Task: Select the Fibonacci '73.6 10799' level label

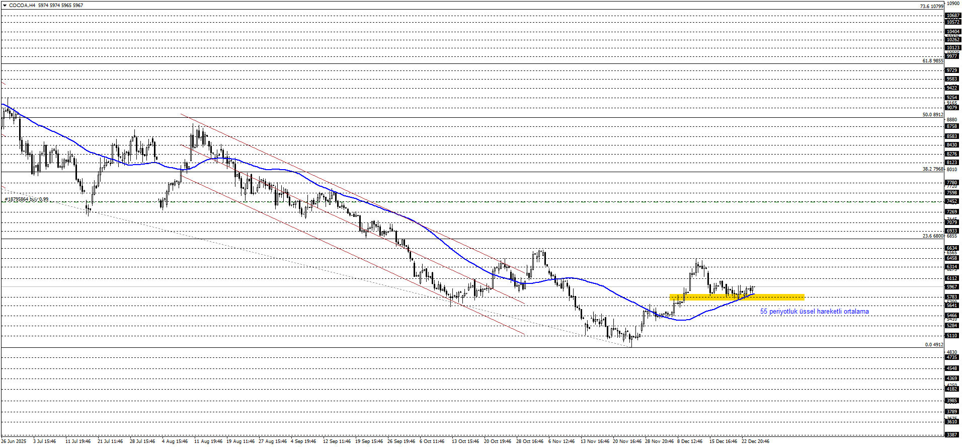Action: click(x=931, y=7)
